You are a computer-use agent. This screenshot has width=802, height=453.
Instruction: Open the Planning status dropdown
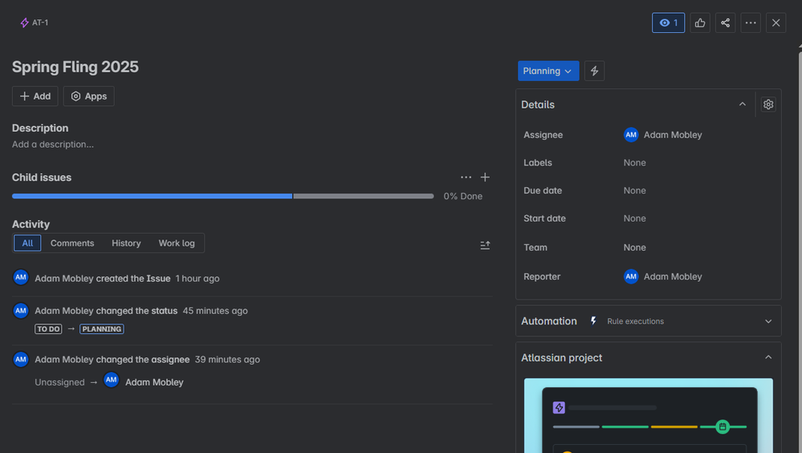[548, 71]
